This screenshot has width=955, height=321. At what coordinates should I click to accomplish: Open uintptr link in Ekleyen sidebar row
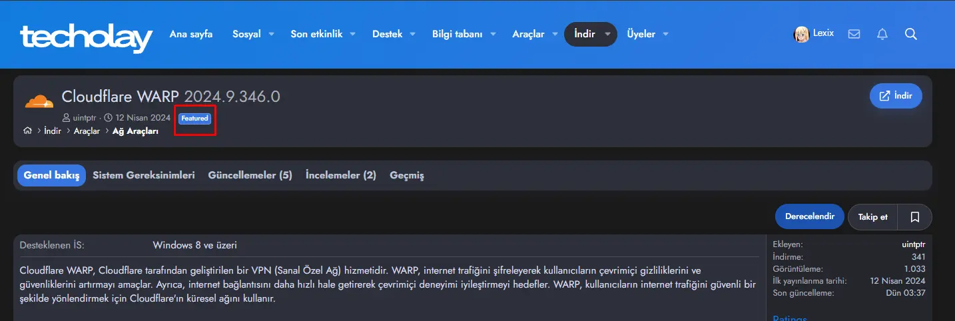[914, 245]
